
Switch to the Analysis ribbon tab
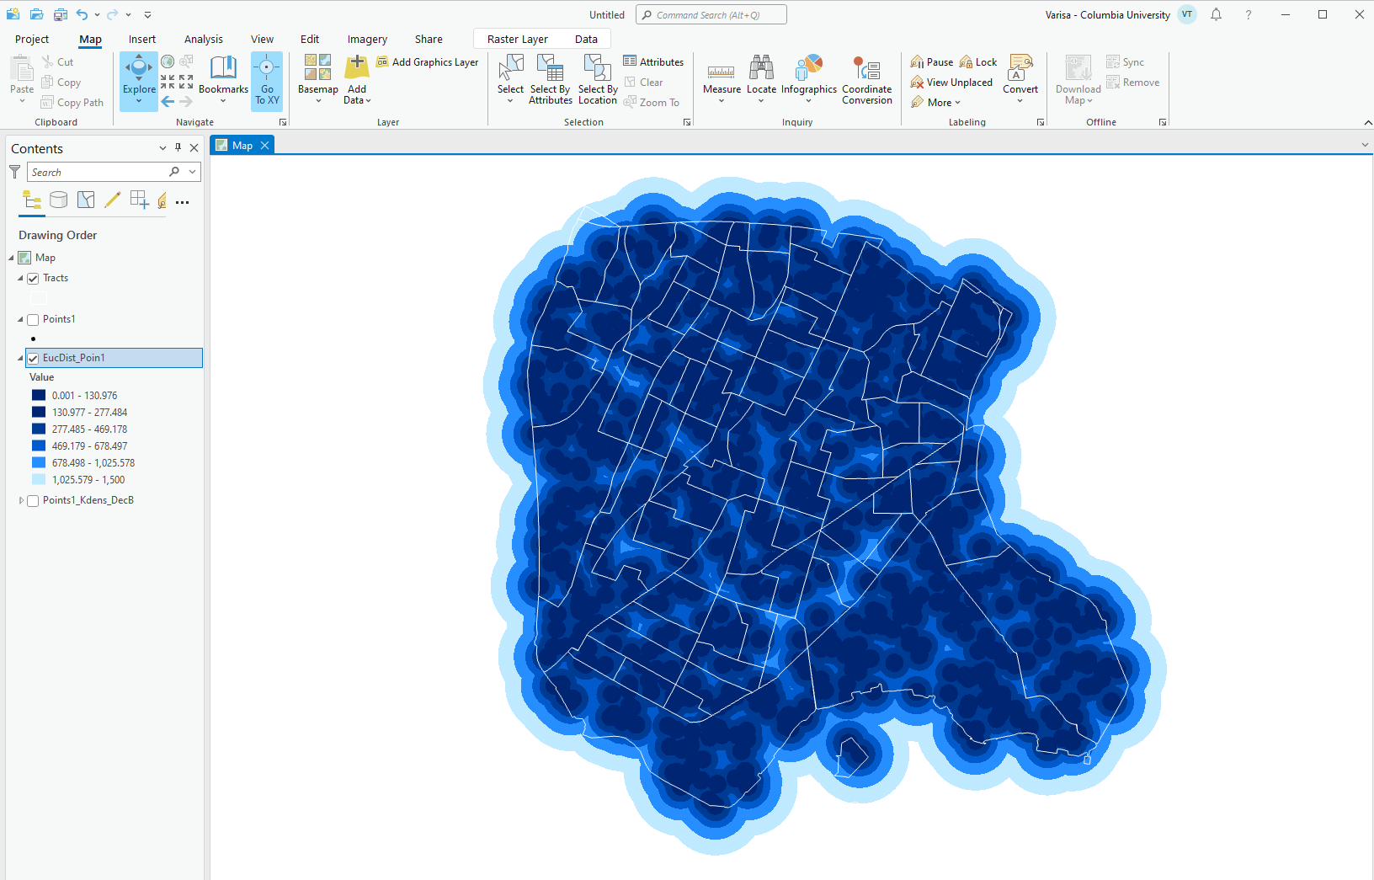203,39
